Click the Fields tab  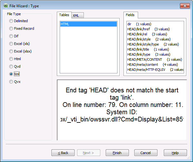130,15
